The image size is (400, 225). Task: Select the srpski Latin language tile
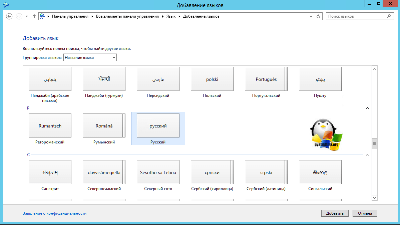click(266, 172)
